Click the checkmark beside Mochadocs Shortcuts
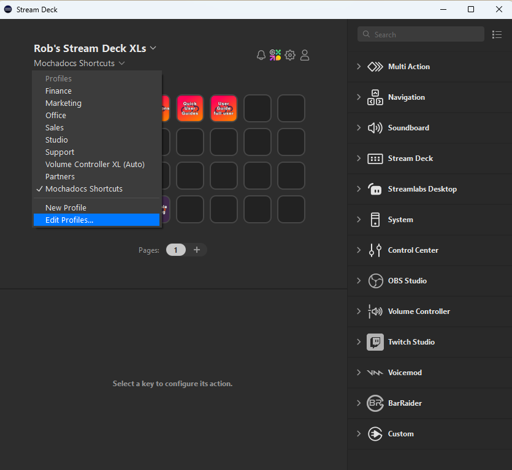Image resolution: width=512 pixels, height=470 pixels. point(39,188)
